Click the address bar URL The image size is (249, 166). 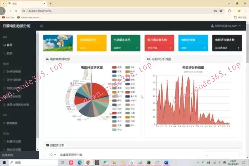pos(39,11)
